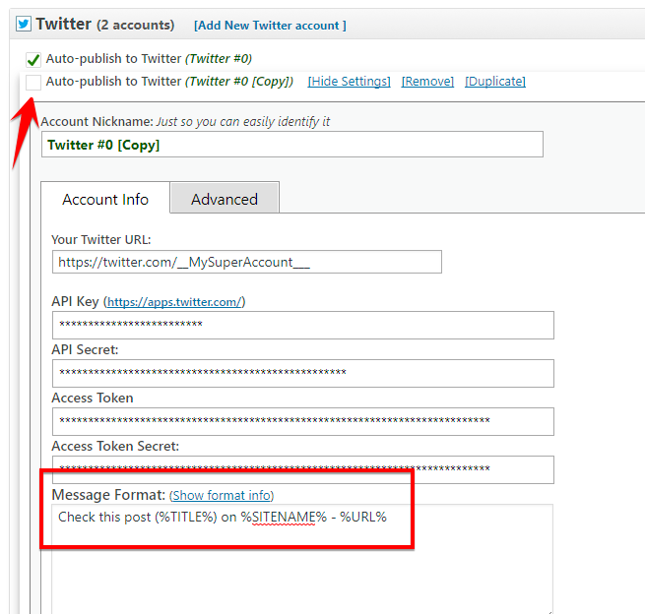Image resolution: width=645 pixels, height=614 pixels.
Task: Select the API Secret input box
Action: pos(302,373)
